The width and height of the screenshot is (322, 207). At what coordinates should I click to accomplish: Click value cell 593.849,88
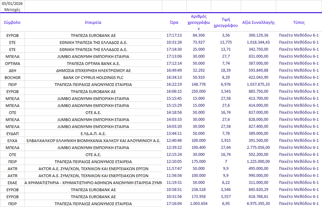[258, 70]
